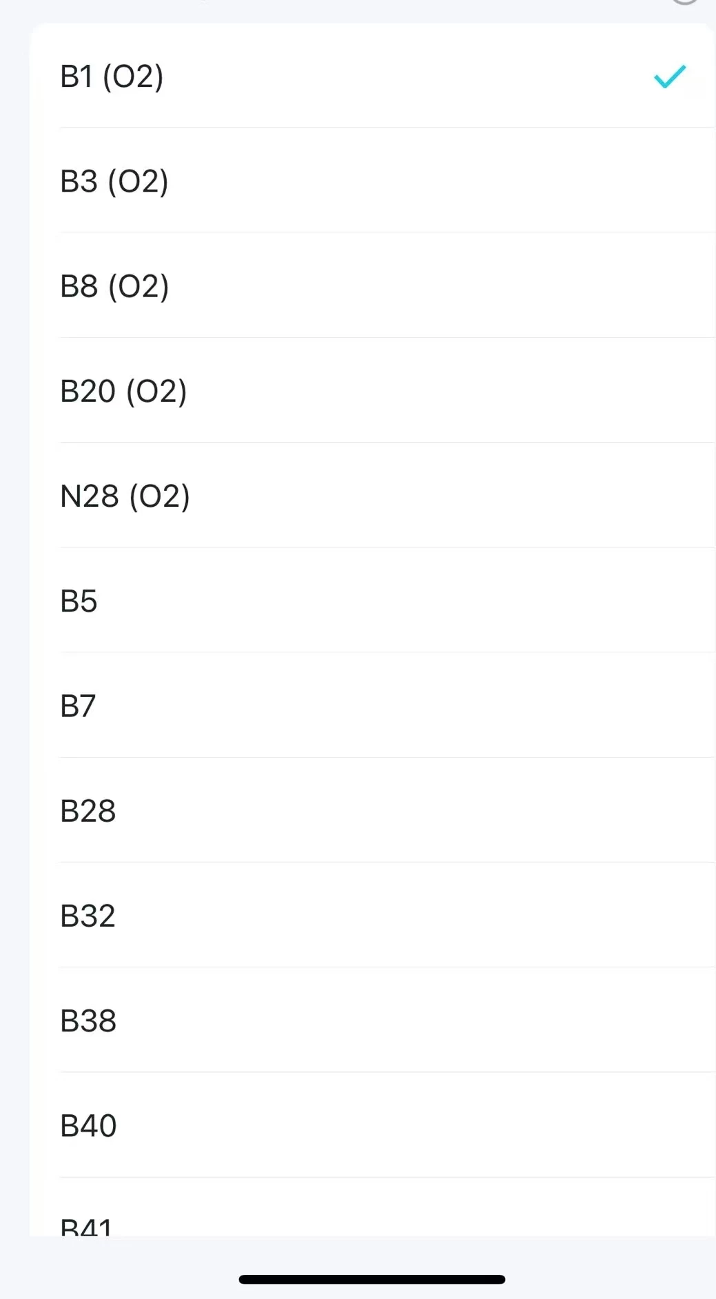The image size is (716, 1299).
Task: Tap the '(O2)' text in B8 row
Action: pyautogui.click(x=139, y=287)
